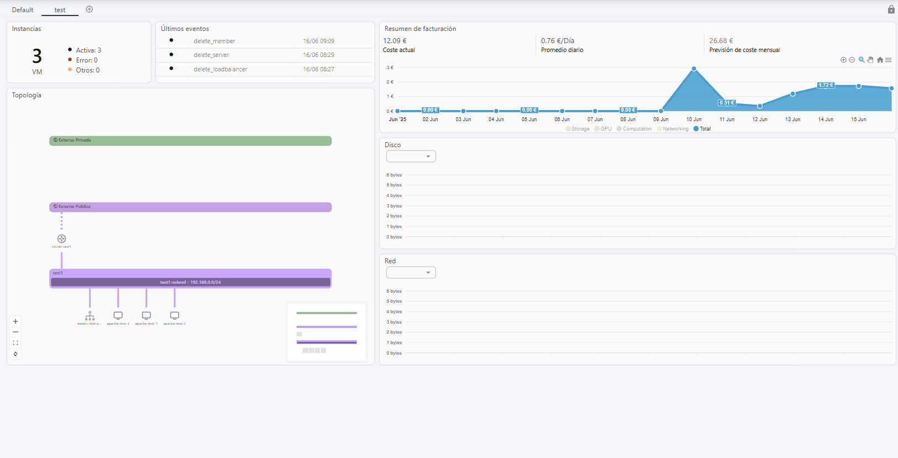This screenshot has height=458, width=898.
Task: Click the topology minimap thumbnail
Action: tap(326, 332)
